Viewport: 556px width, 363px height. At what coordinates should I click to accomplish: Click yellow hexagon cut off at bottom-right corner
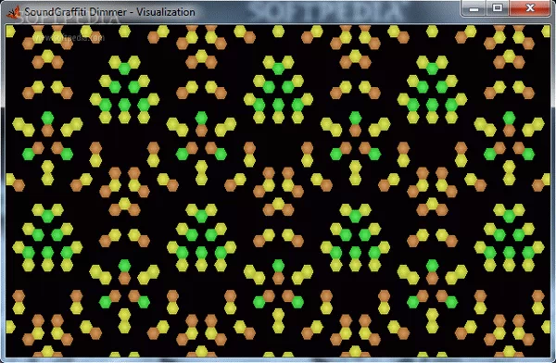[547, 327]
